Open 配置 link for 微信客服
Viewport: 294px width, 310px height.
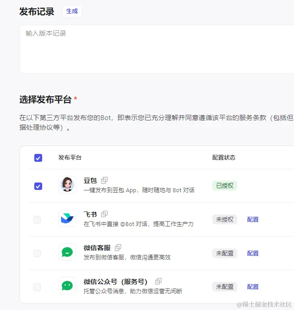click(253, 253)
